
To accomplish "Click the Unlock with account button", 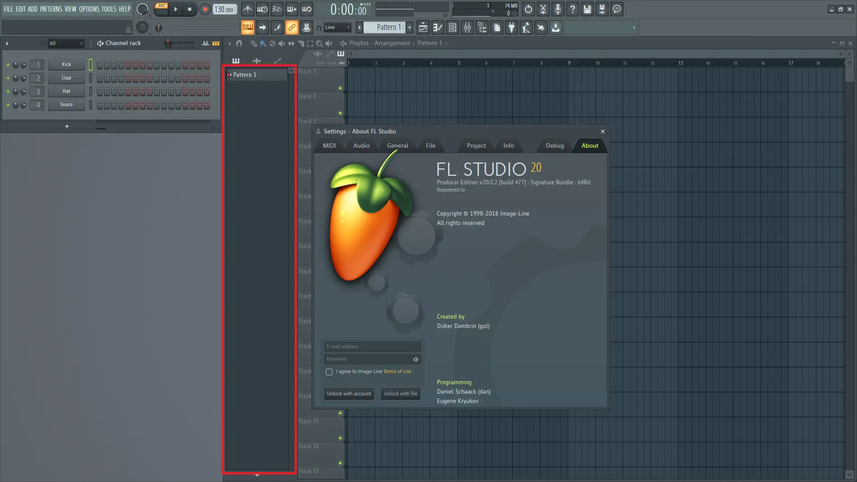I will pyautogui.click(x=349, y=394).
